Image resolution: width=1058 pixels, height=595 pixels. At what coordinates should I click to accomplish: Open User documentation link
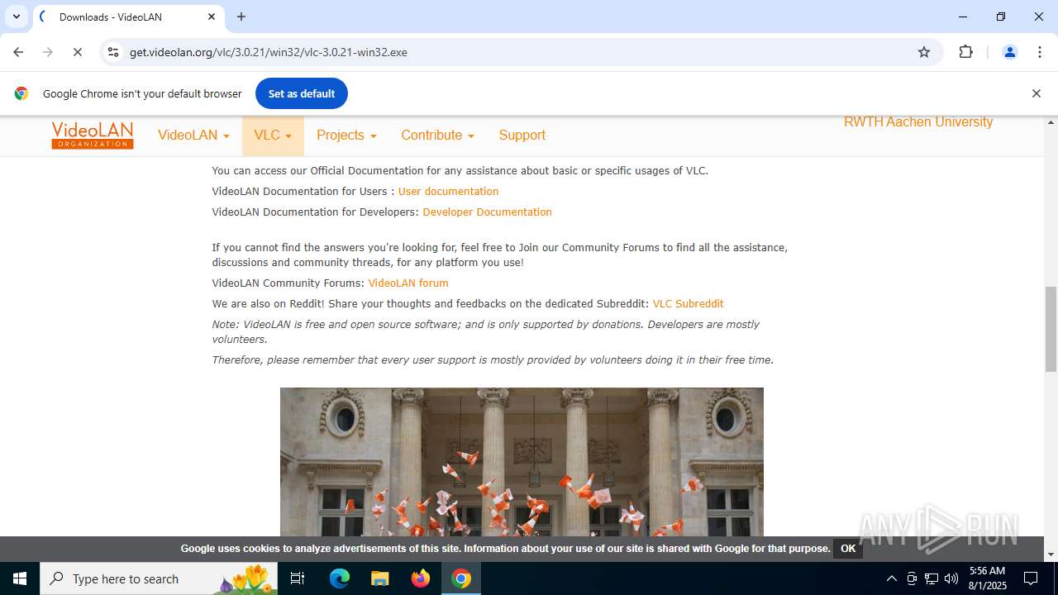tap(448, 192)
